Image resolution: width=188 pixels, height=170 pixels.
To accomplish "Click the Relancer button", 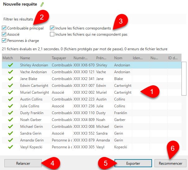I will [23, 163].
